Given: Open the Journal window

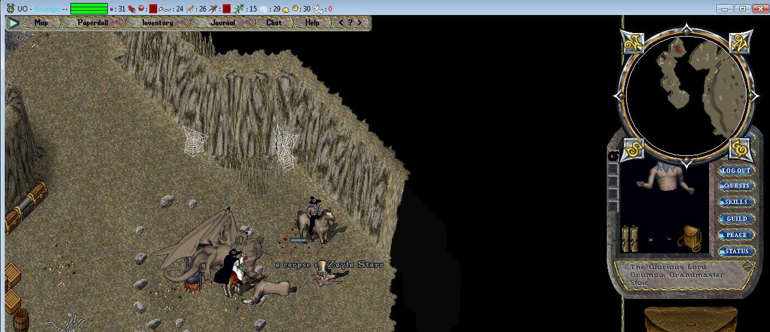Looking at the screenshot, I should click(223, 23).
